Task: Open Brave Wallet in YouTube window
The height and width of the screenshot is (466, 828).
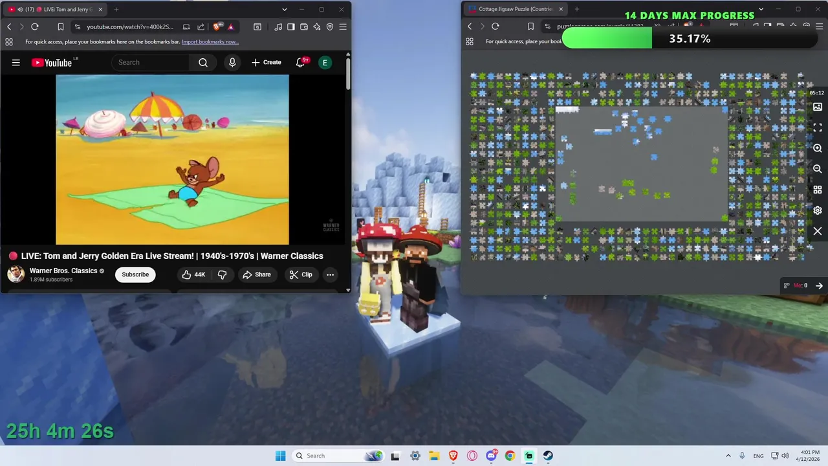Action: 304,27
